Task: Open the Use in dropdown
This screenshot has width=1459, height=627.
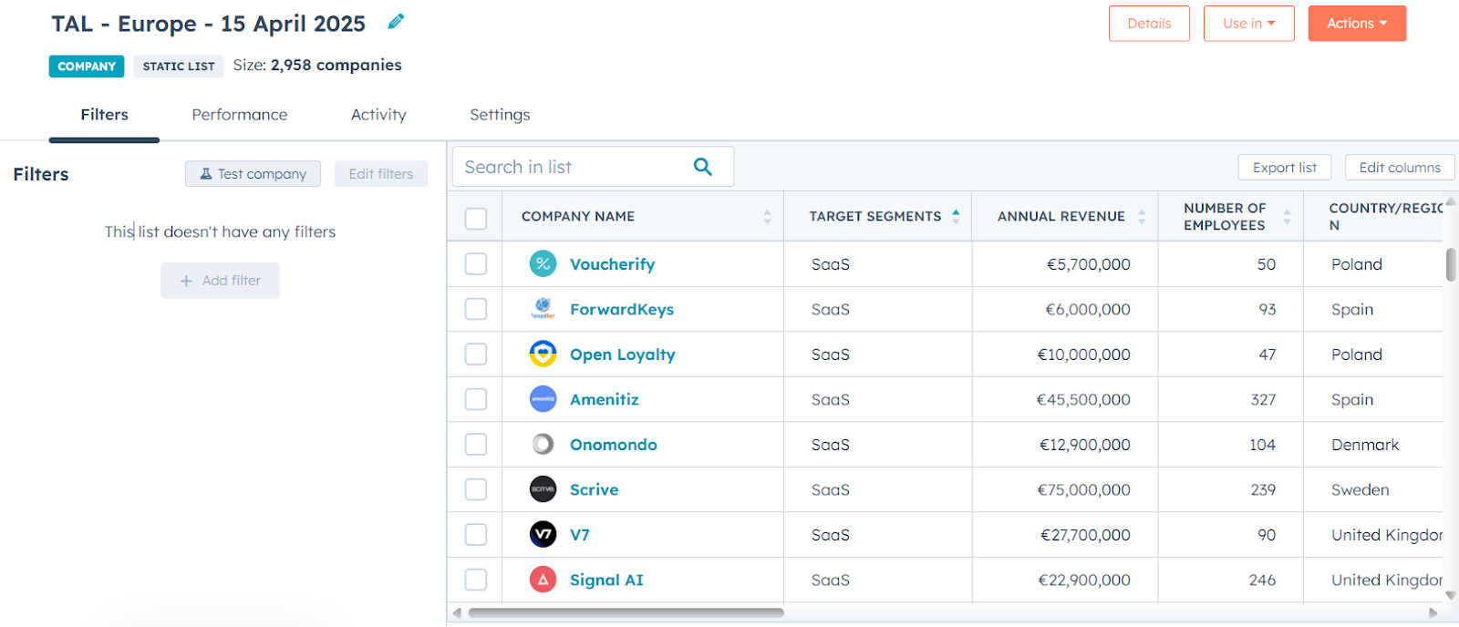Action: click(1248, 24)
